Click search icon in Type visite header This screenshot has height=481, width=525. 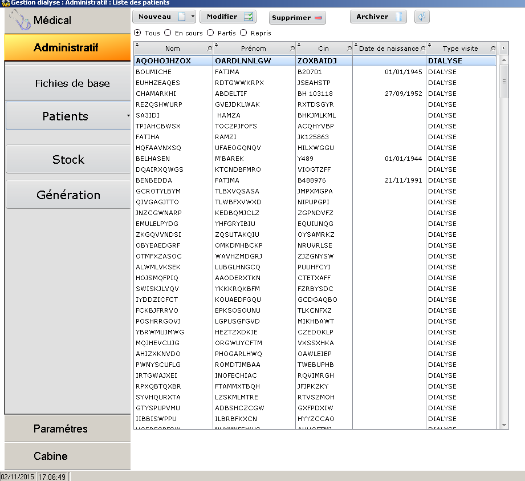(x=491, y=48)
